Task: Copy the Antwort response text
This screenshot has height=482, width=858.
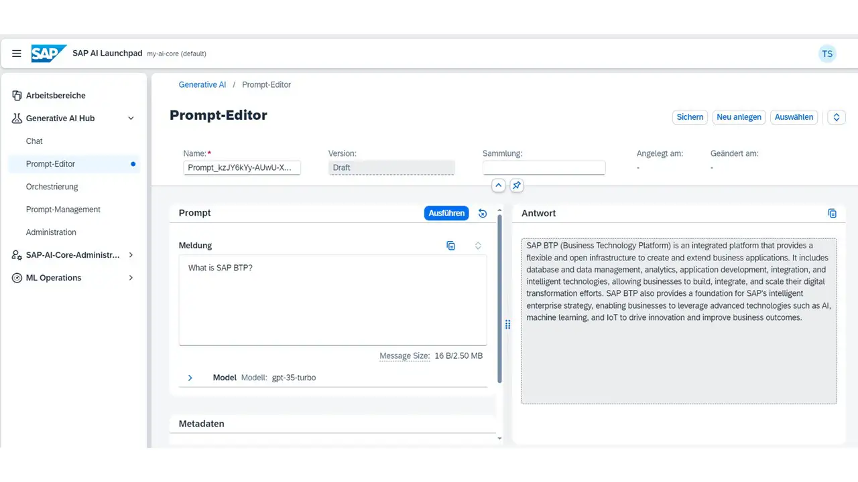Action: point(832,214)
